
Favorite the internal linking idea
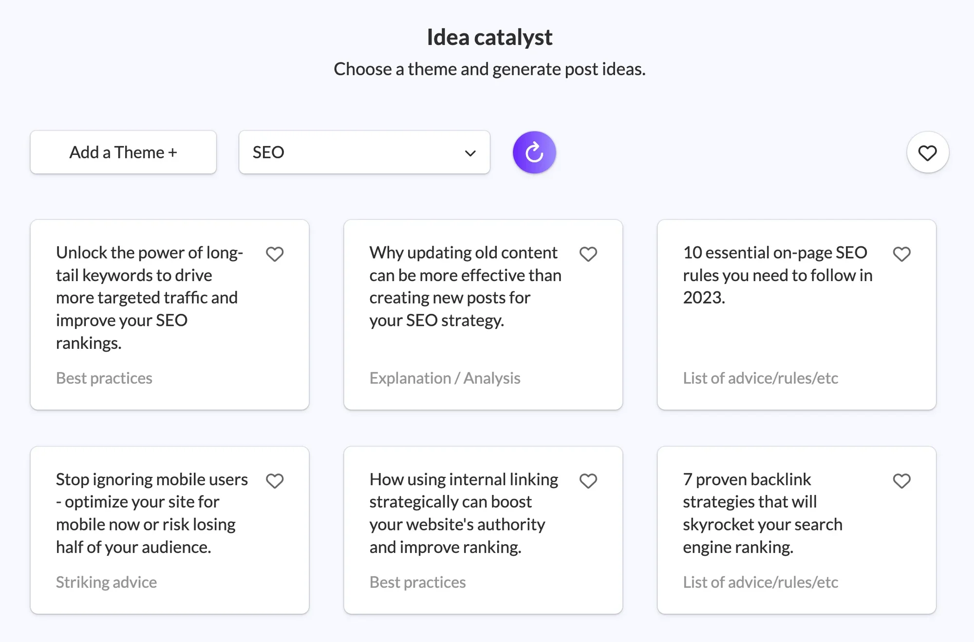(588, 480)
